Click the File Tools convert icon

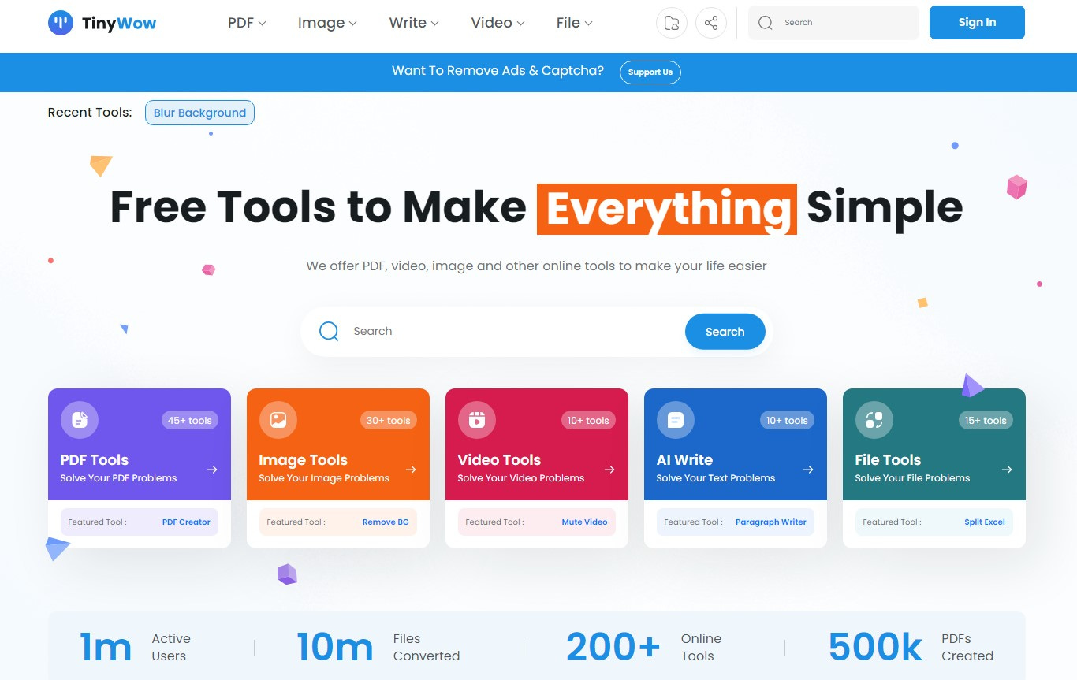(x=874, y=420)
